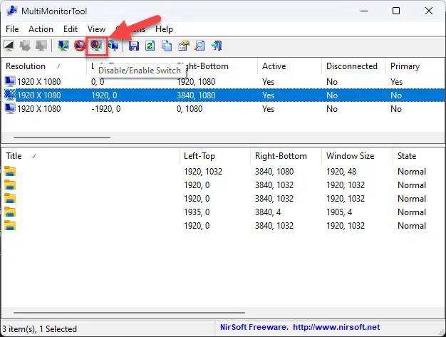Open the Action menu

pos(41,29)
